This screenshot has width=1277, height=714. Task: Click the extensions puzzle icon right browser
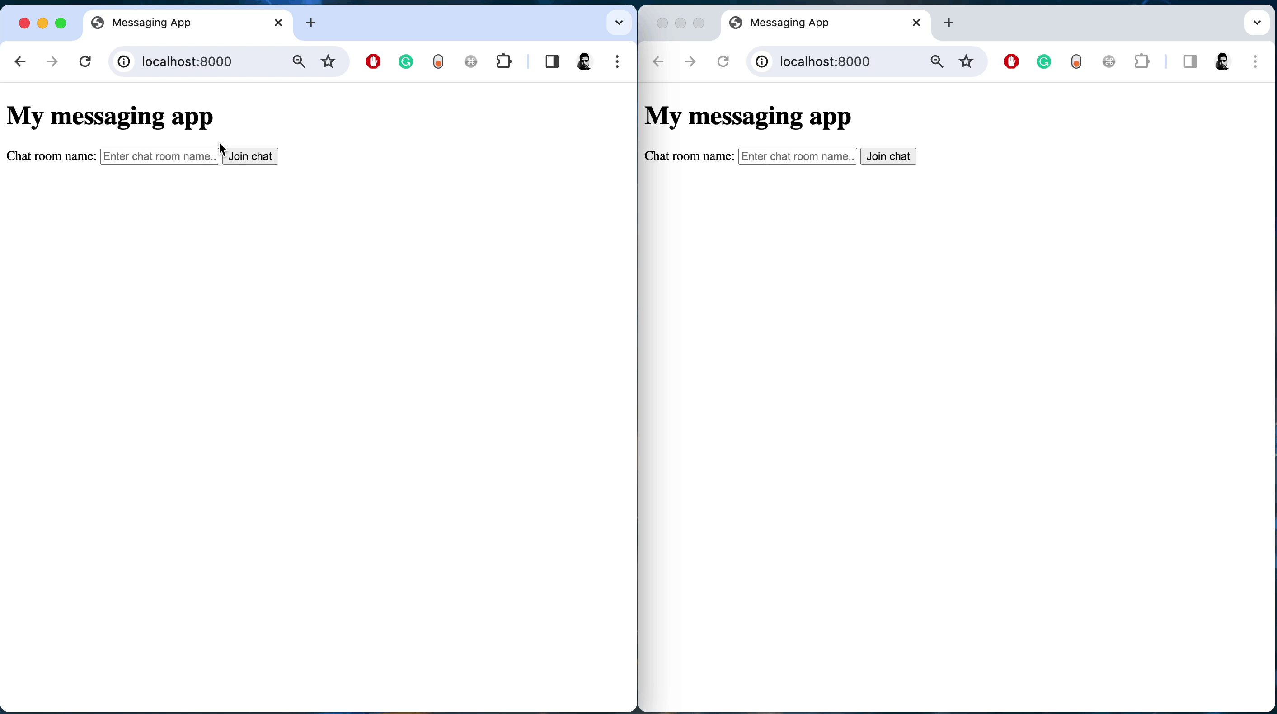tap(1143, 61)
